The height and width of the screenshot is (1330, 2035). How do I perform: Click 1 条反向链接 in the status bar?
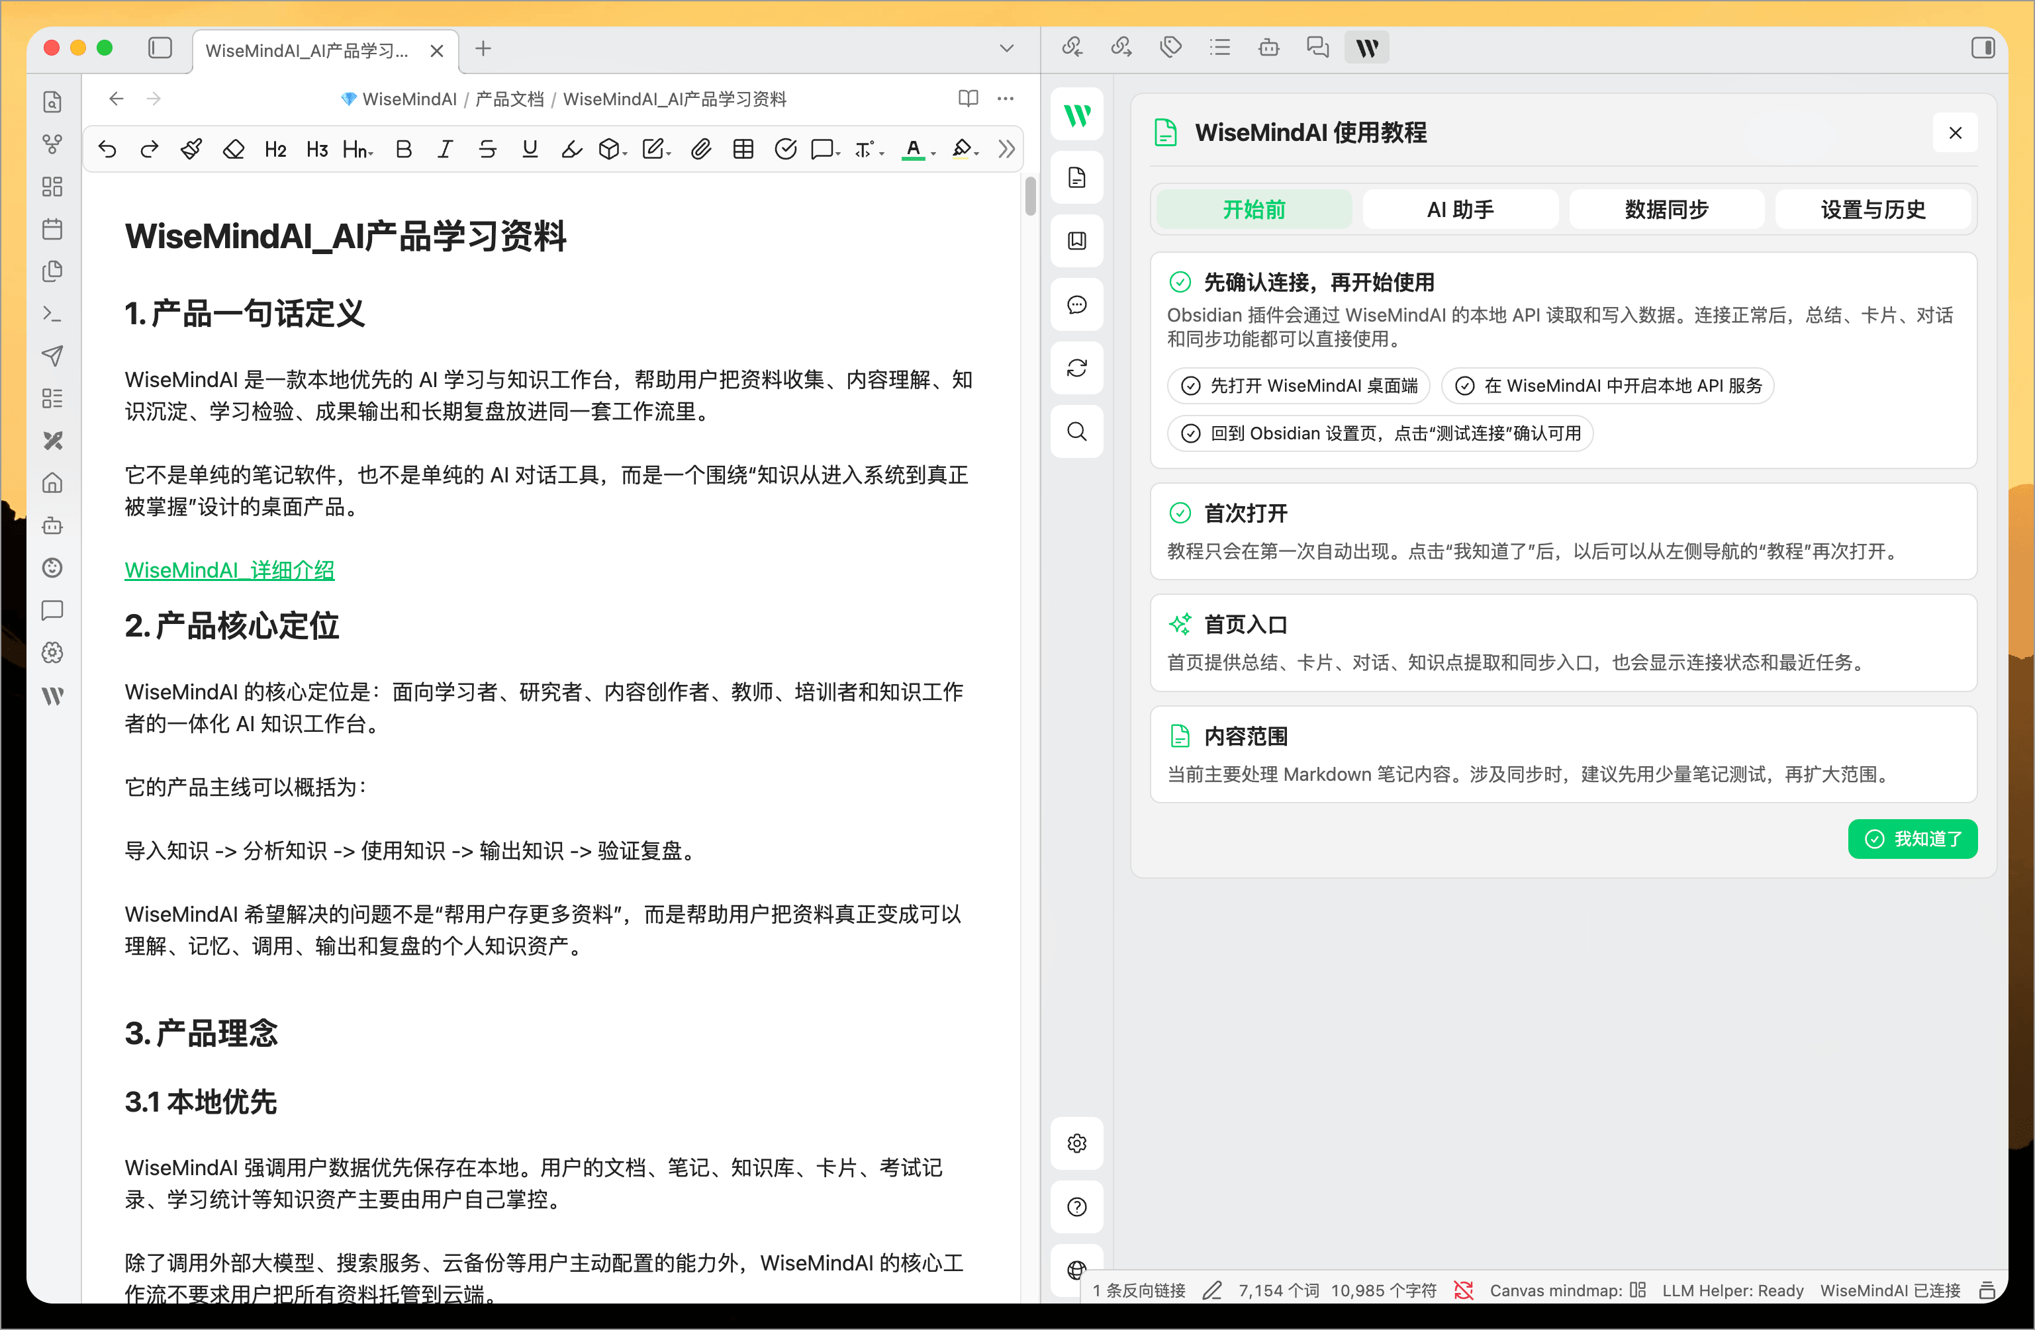pos(1139,1290)
